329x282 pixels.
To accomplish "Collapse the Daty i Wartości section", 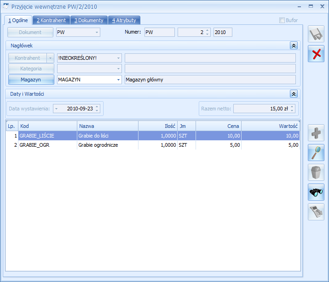I will [x=294, y=94].
